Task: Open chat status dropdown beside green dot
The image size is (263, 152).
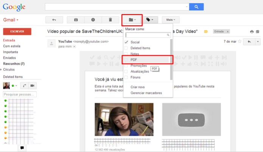Action: pos(16,86)
